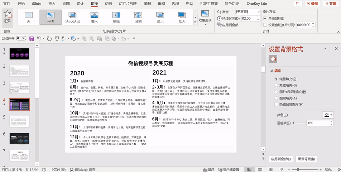This screenshot has width=341, height=172.
Task: Switch to Slide Sorter view
Action: [260, 169]
